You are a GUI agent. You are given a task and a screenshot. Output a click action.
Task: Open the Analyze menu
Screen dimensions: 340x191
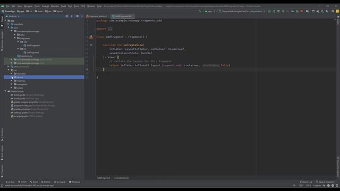(x=45, y=6)
